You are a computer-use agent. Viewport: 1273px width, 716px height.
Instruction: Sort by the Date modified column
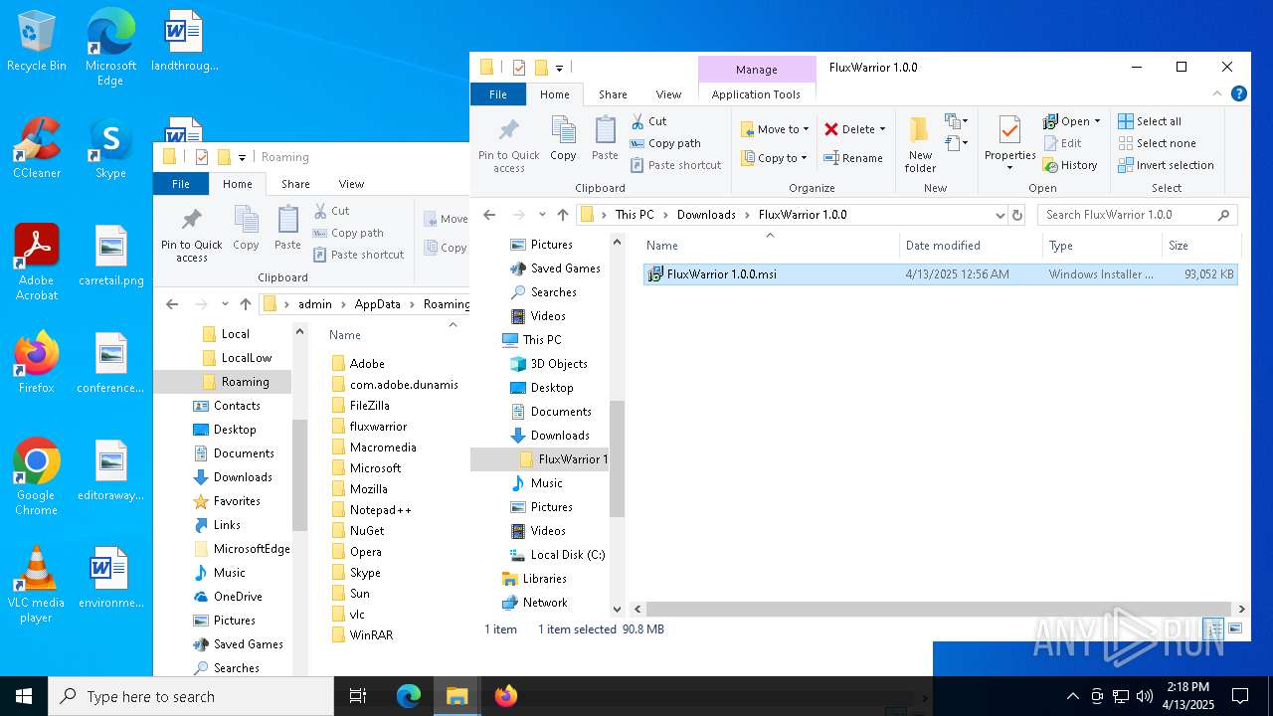[x=971, y=246]
